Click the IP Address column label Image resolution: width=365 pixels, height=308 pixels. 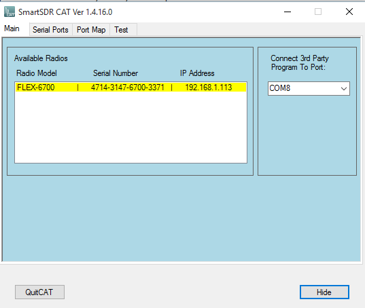tap(197, 73)
